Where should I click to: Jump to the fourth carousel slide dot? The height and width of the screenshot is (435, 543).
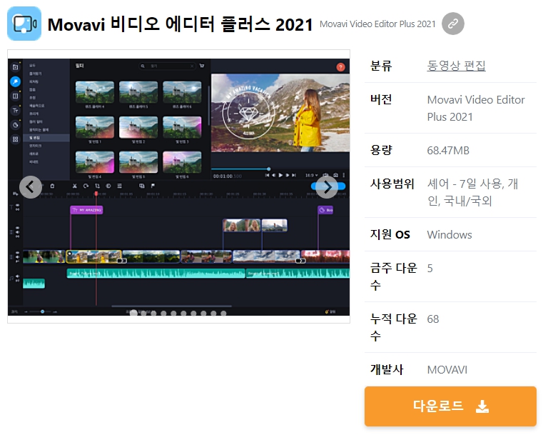click(x=164, y=314)
